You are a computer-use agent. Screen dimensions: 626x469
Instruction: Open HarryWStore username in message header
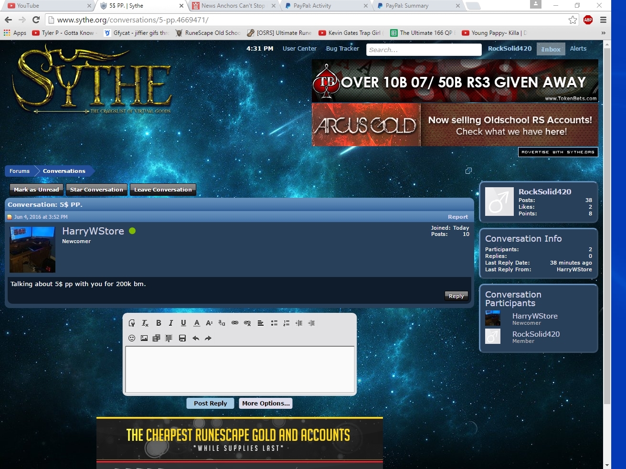[93, 231]
